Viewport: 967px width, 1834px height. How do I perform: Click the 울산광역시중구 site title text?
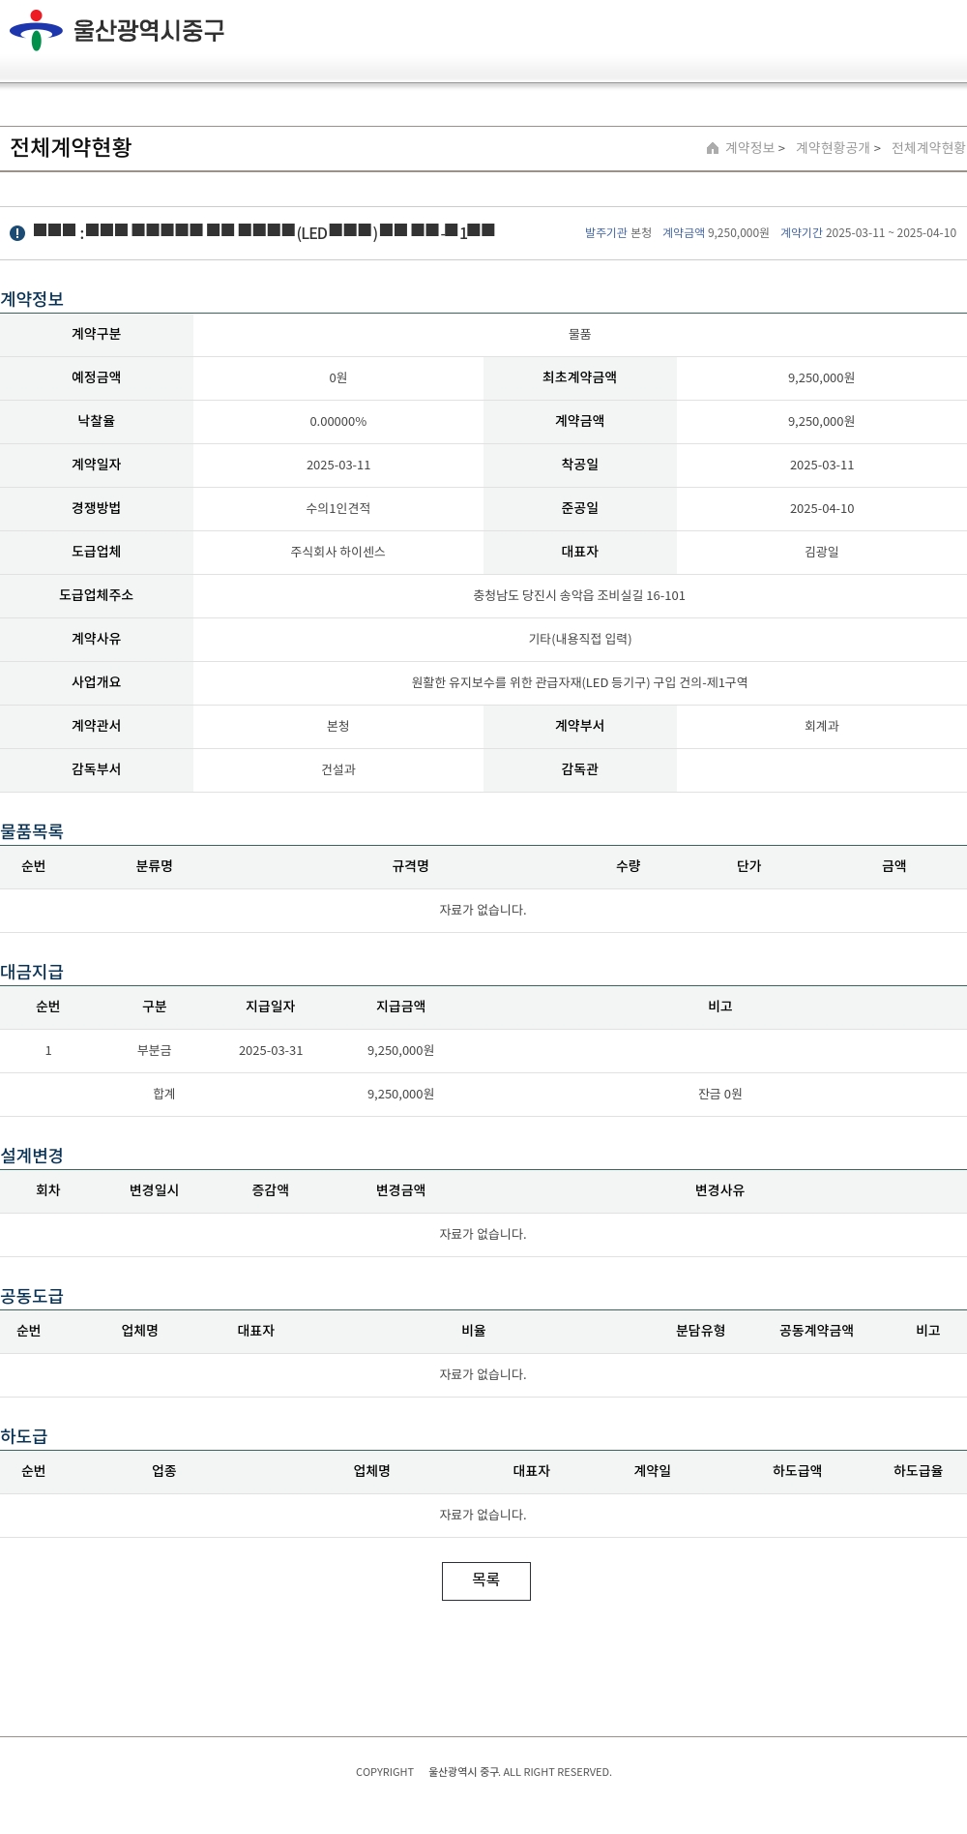coord(149,31)
